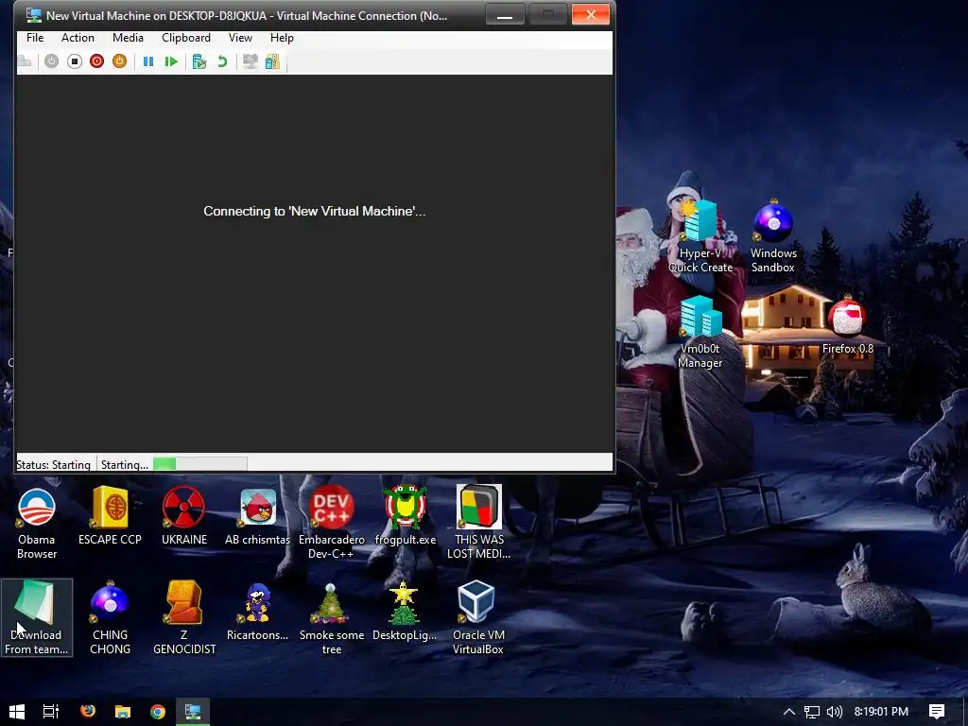Click the green Reset play icon

(x=171, y=61)
